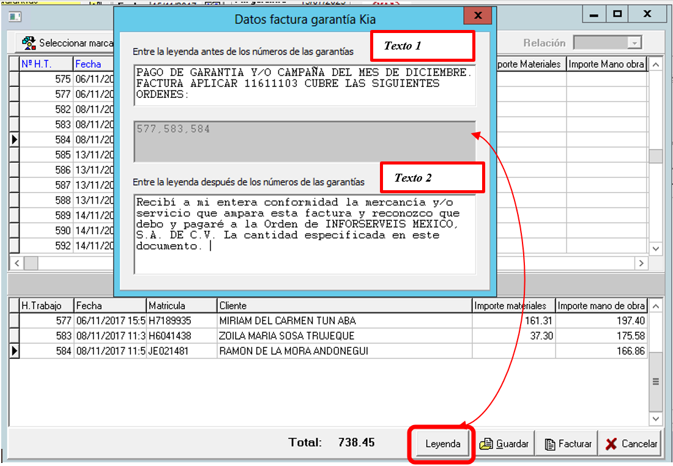Click the Cliente column header

tap(344, 306)
